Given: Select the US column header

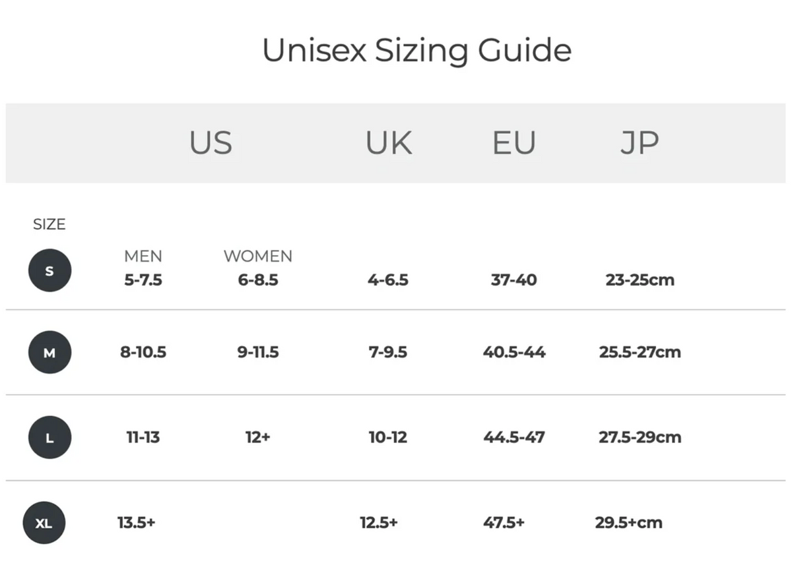Looking at the screenshot, I should click(211, 143).
